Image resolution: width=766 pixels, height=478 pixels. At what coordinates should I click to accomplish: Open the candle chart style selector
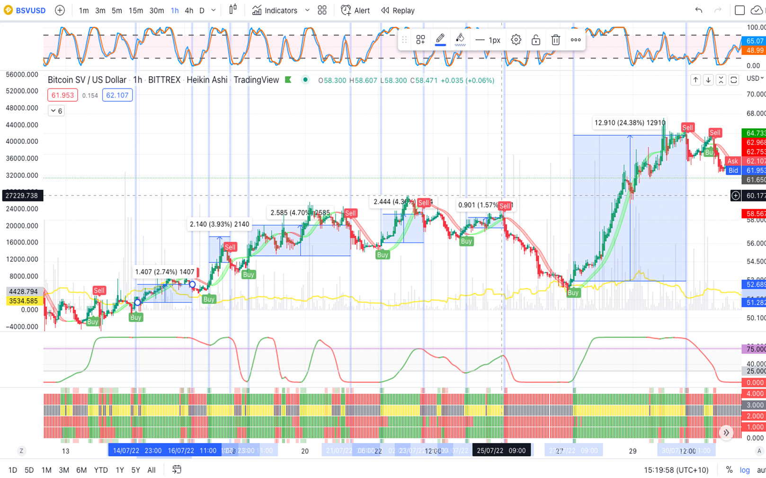233,10
